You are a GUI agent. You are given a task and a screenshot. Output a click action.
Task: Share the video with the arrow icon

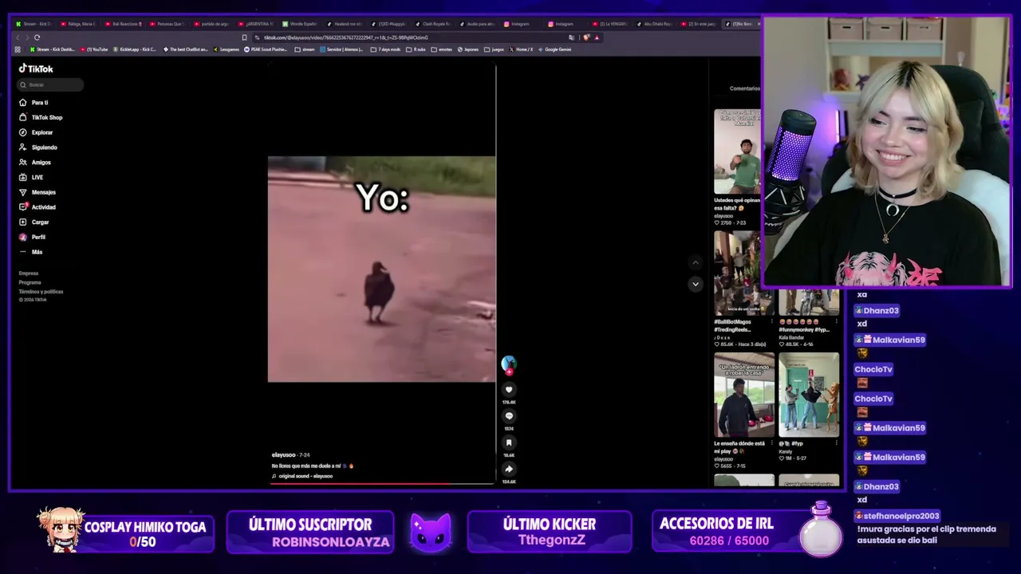[509, 470]
